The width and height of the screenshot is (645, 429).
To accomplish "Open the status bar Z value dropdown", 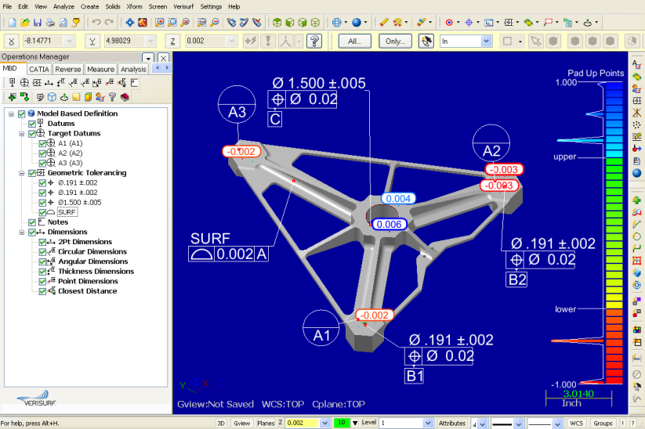I will pyautogui.click(x=325, y=423).
